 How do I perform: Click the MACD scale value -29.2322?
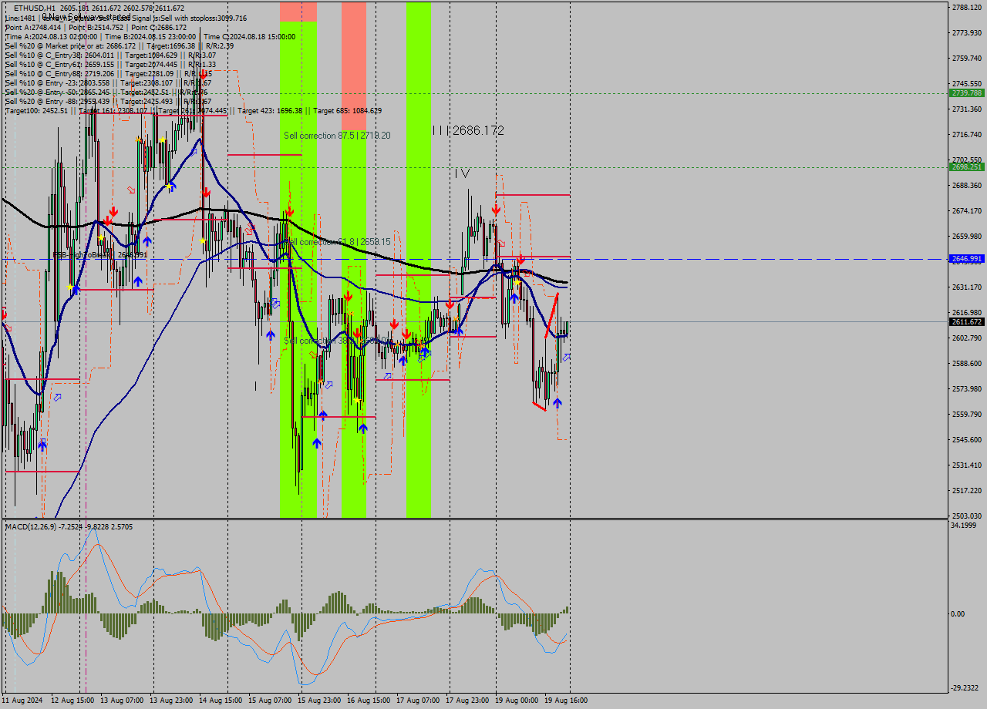point(965,688)
